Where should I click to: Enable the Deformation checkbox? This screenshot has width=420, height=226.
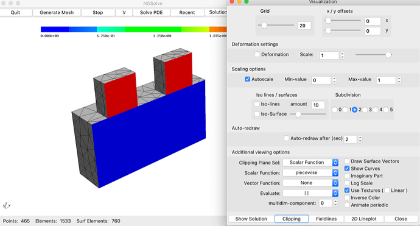[x=257, y=54]
